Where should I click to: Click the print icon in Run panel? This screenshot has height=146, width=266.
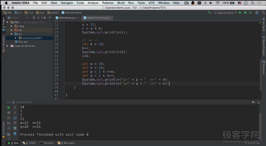15,128
